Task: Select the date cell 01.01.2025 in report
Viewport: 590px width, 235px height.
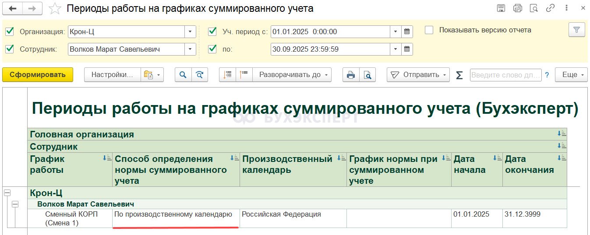Action: coord(477,218)
